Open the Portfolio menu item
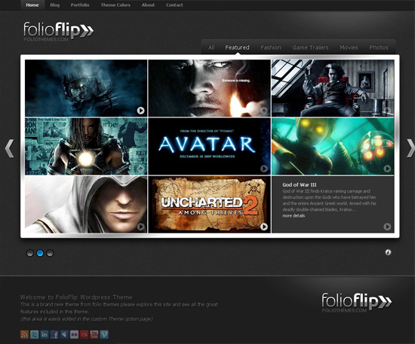 click(80, 5)
